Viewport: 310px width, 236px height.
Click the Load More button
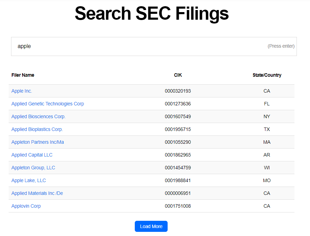tap(151, 226)
